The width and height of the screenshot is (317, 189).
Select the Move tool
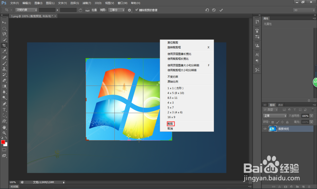pos(4,22)
